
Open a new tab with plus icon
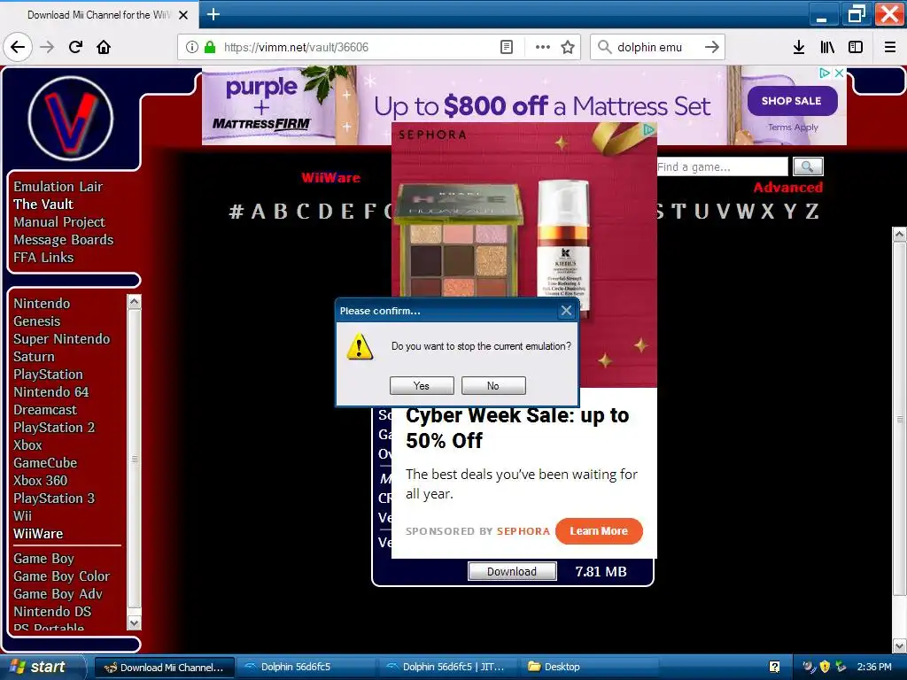tap(213, 14)
